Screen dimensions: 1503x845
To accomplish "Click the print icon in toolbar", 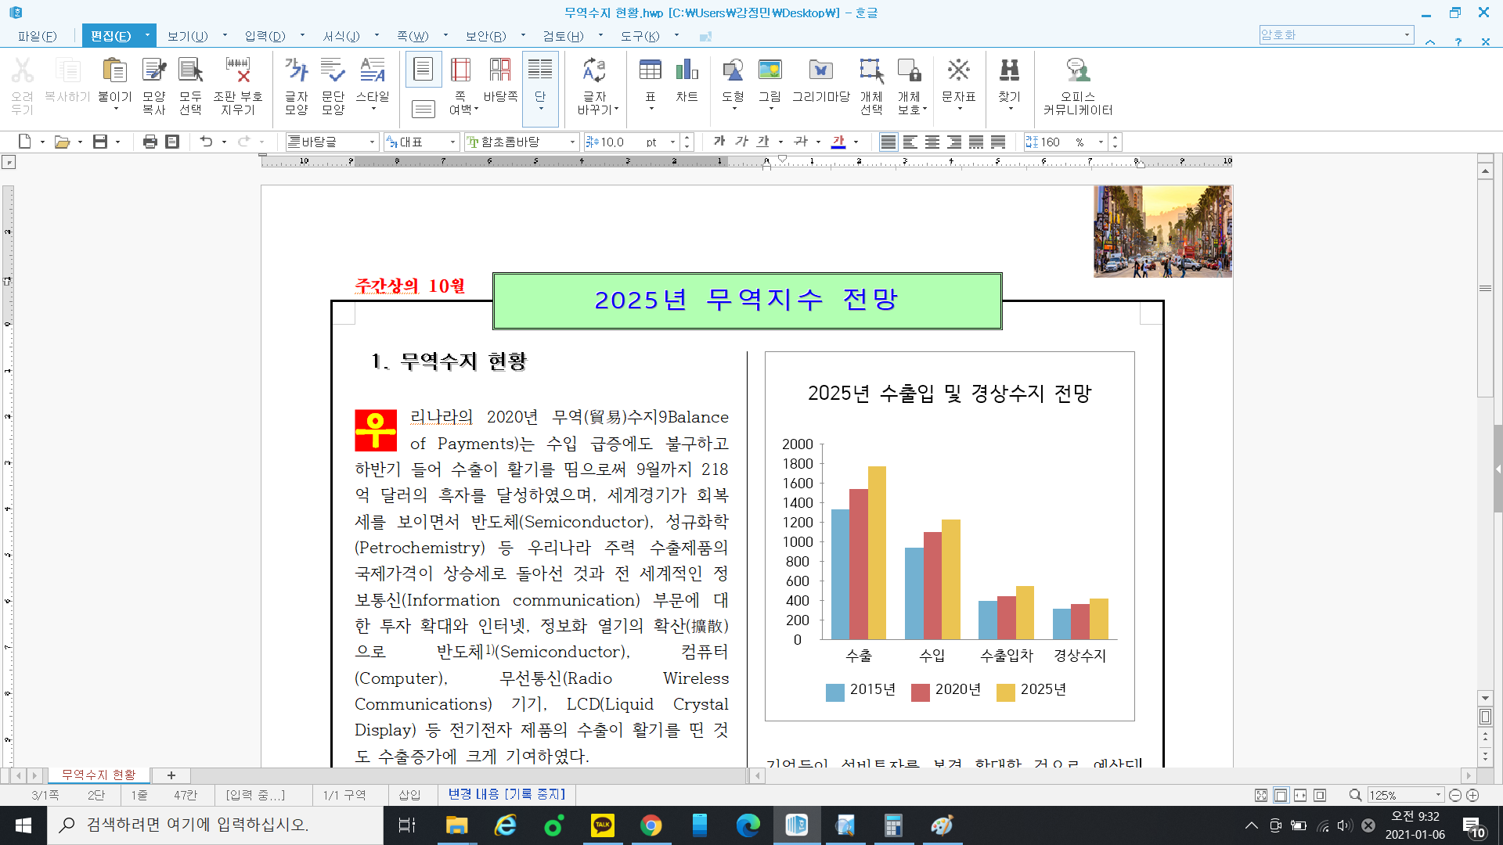I will pyautogui.click(x=150, y=142).
